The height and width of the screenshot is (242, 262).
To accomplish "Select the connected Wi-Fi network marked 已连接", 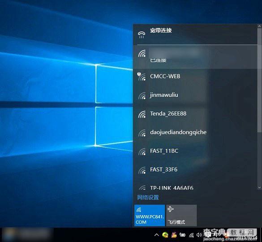I will pos(195,57).
